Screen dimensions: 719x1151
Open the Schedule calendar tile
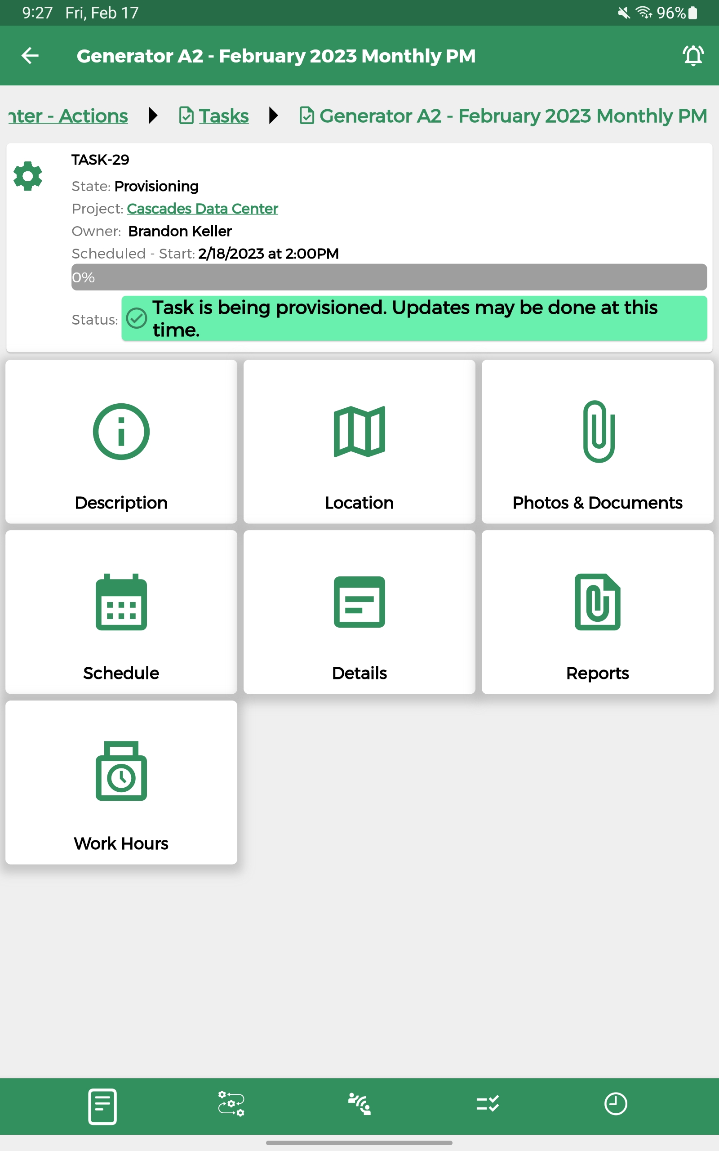[x=121, y=611]
